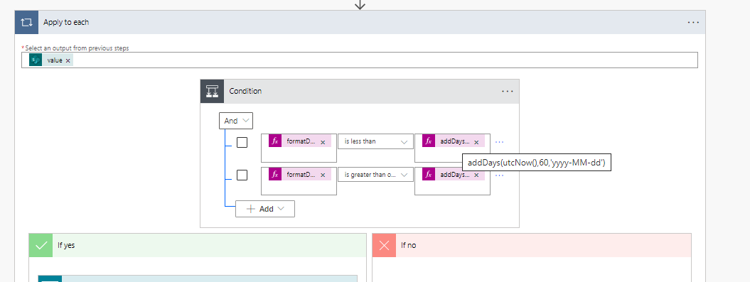Click the Apply to each loop icon
This screenshot has height=282, width=750.
(27, 23)
